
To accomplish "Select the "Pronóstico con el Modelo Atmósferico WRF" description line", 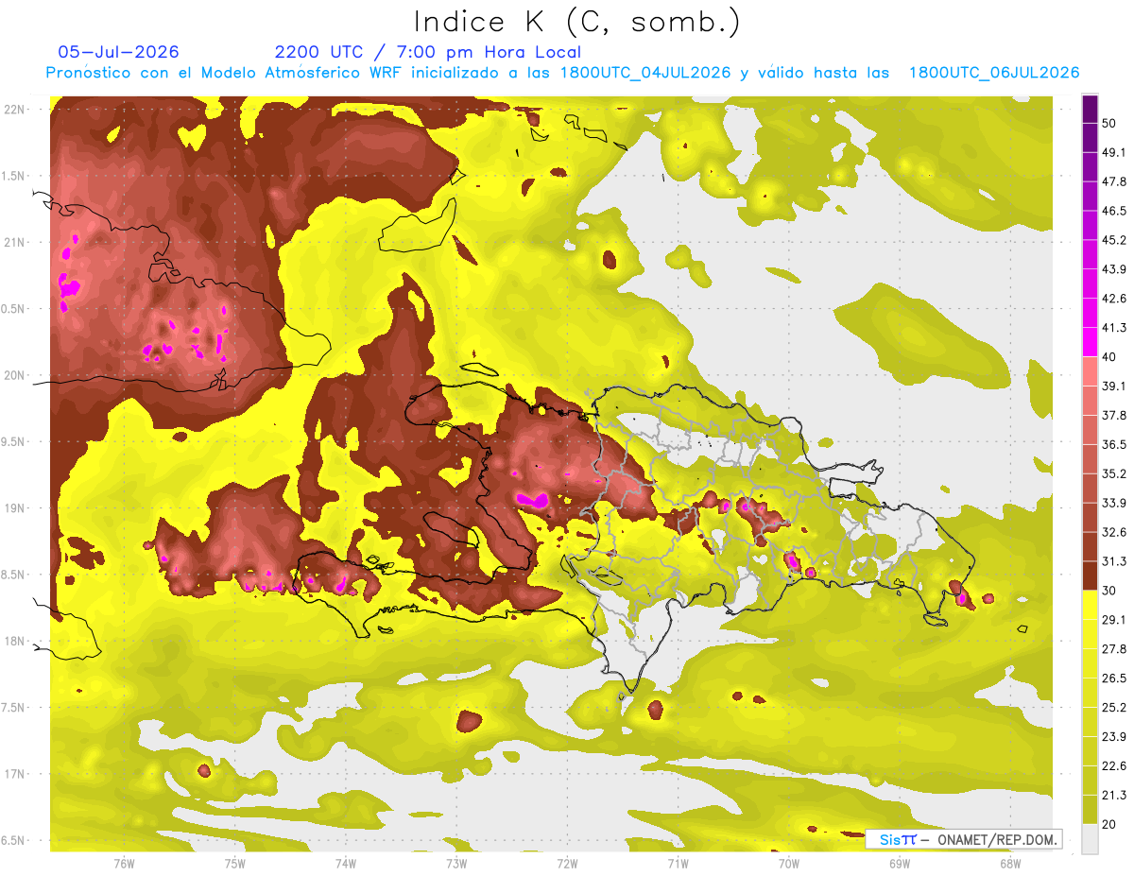I will tap(562, 73).
